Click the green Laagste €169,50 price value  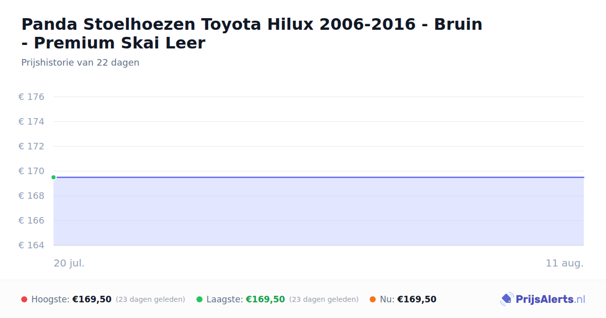click(265, 299)
